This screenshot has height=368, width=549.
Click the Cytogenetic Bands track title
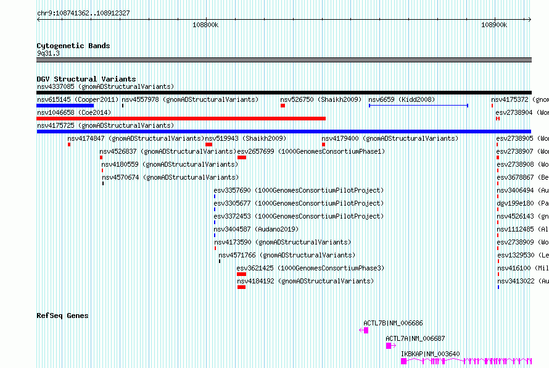73,46
